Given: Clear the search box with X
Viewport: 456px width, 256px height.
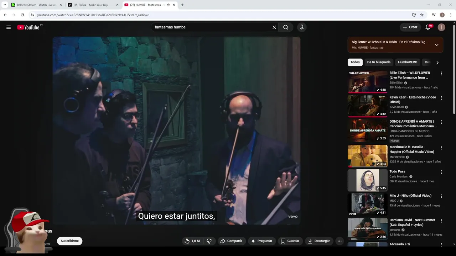Looking at the screenshot, I should [274, 27].
